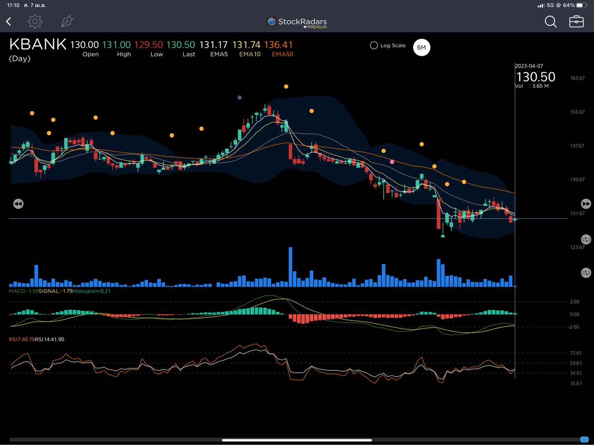Tap the 72.61 RSI axis label
This screenshot has height=445, width=594.
point(576,353)
